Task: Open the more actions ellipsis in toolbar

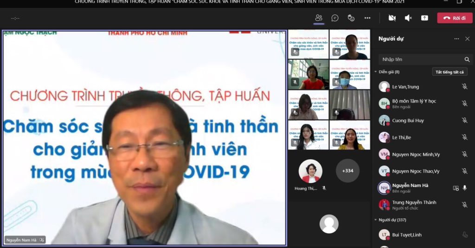Action: pyautogui.click(x=367, y=18)
